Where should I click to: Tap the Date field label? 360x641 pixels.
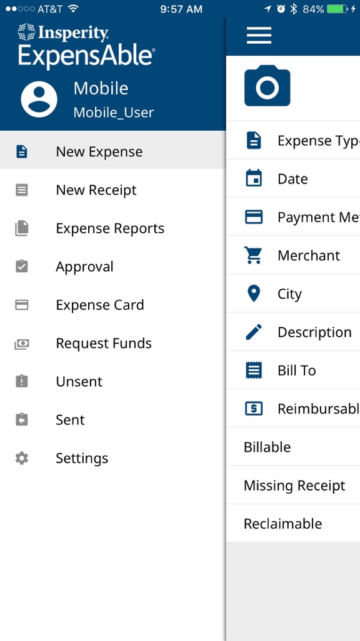pyautogui.click(x=292, y=178)
